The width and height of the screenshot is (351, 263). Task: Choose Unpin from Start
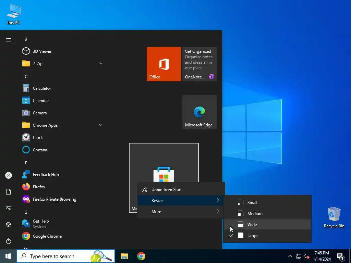pyautogui.click(x=180, y=190)
